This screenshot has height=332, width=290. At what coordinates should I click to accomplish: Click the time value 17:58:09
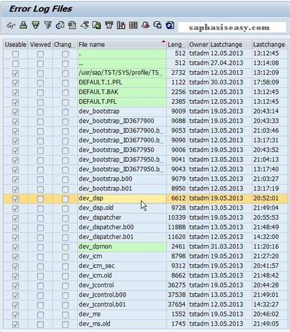266,82
